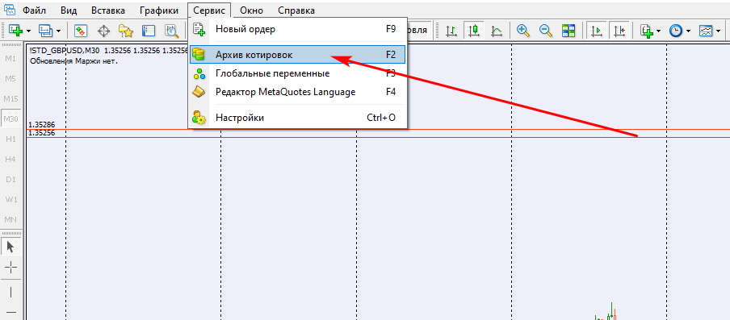Close the open Сервис menu
Screen dimensions: 730x320
pyautogui.click(x=209, y=10)
